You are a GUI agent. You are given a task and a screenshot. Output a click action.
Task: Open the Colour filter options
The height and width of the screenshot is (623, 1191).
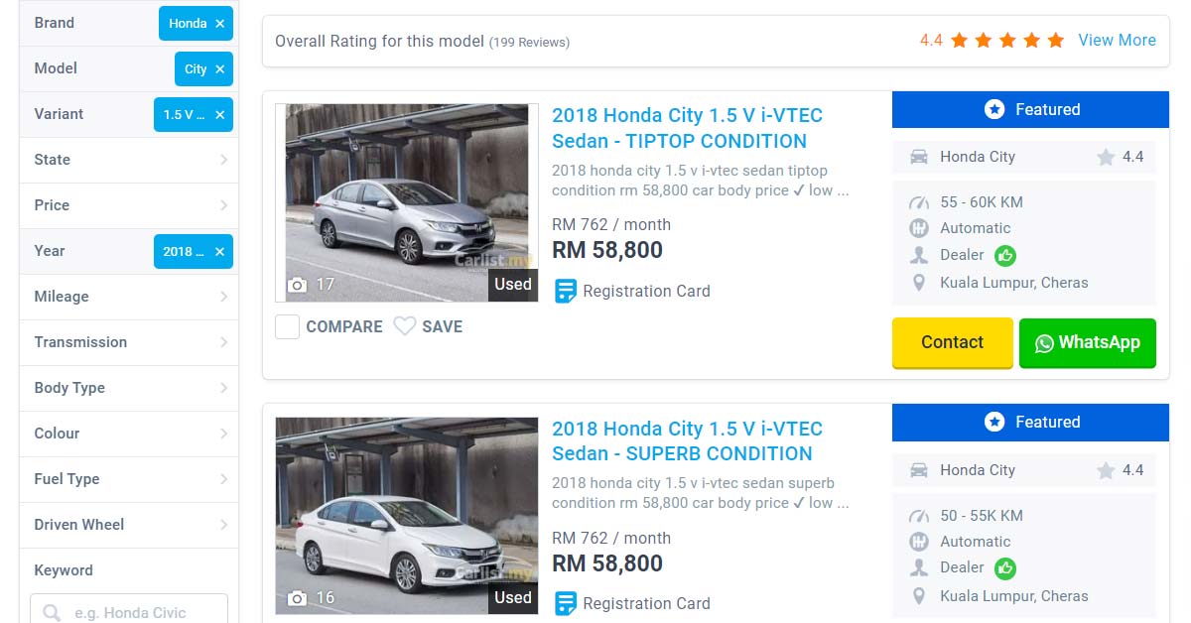pos(129,434)
